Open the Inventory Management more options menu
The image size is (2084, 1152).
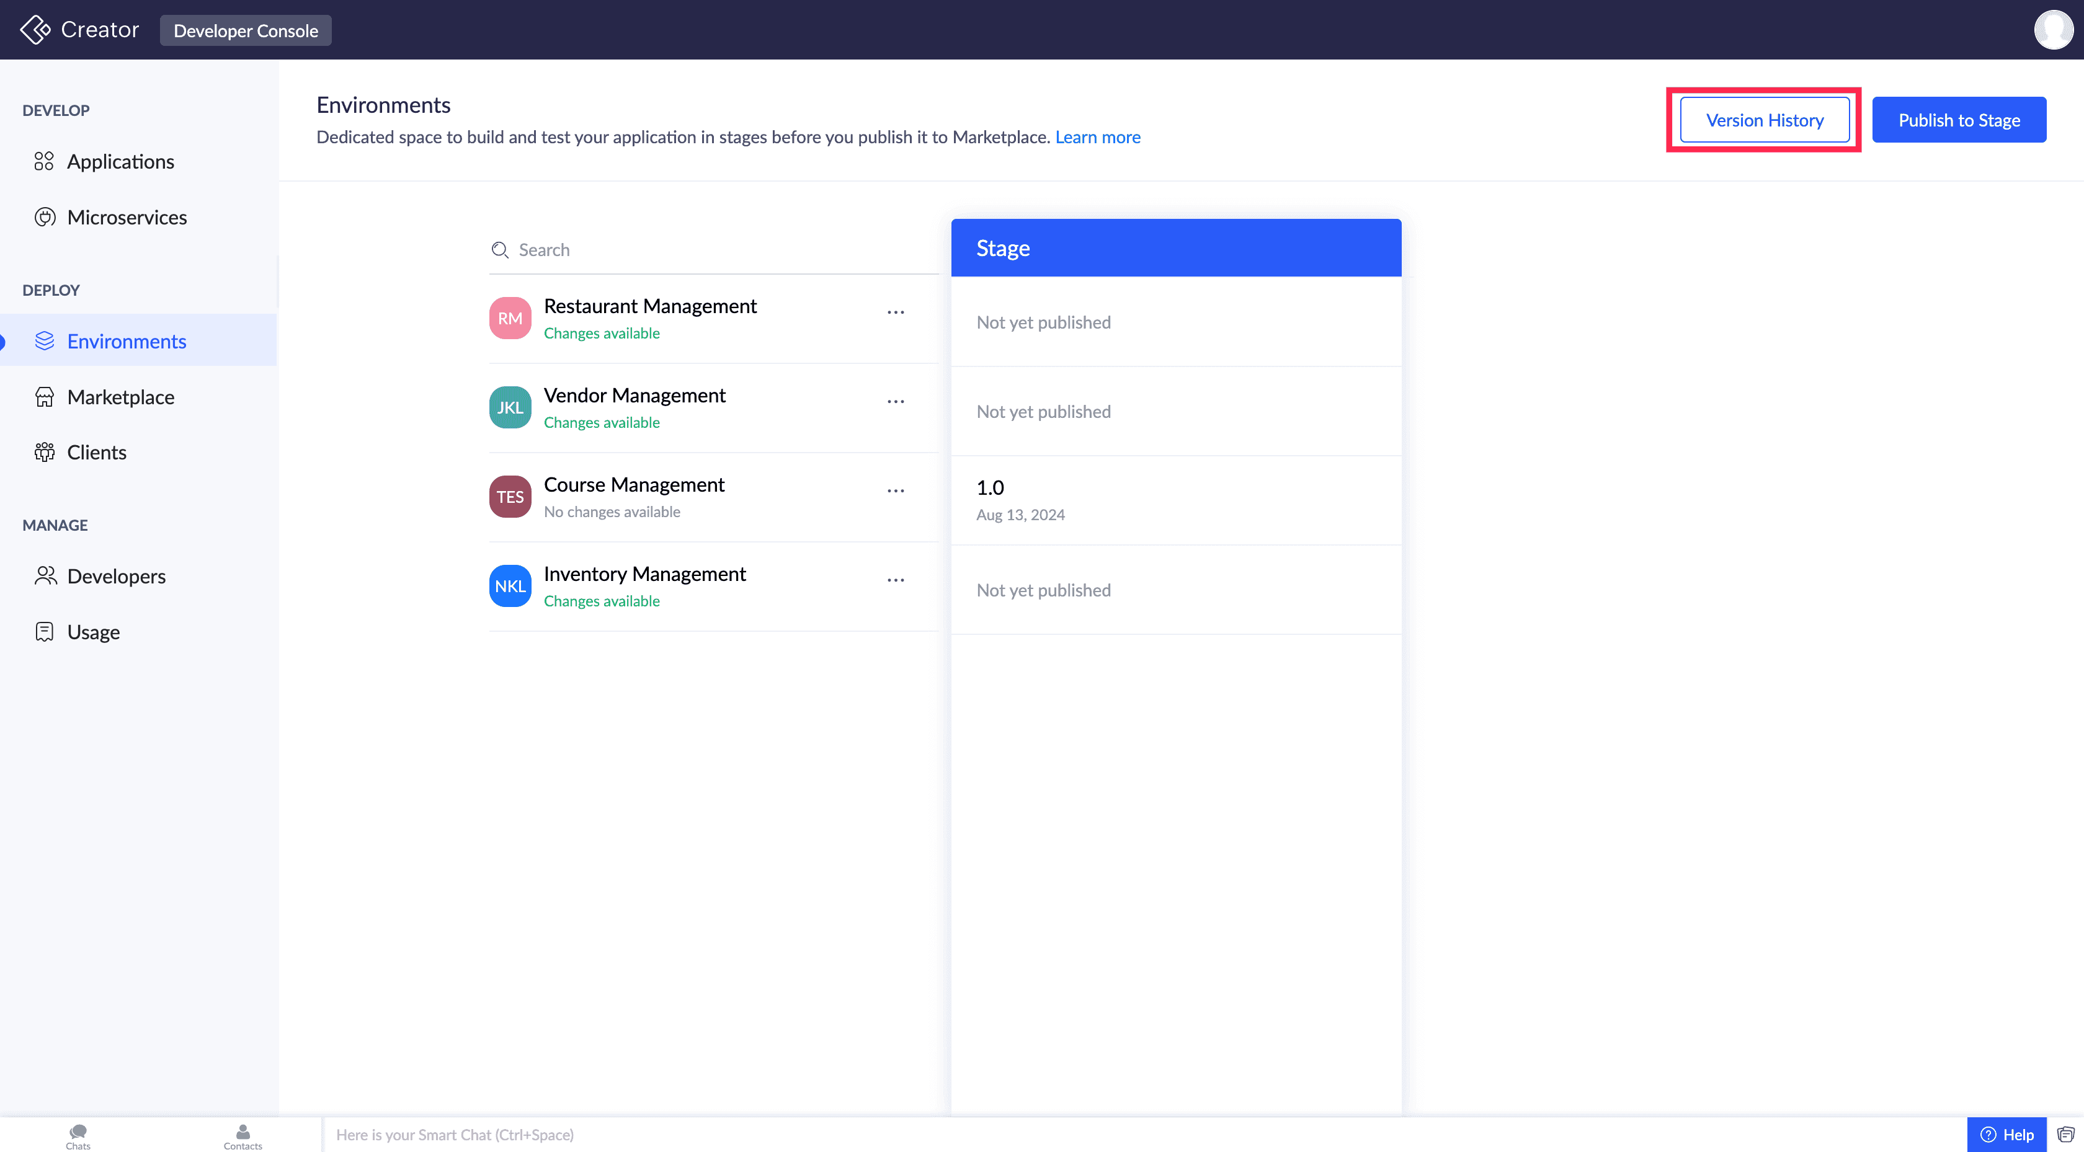point(895,580)
